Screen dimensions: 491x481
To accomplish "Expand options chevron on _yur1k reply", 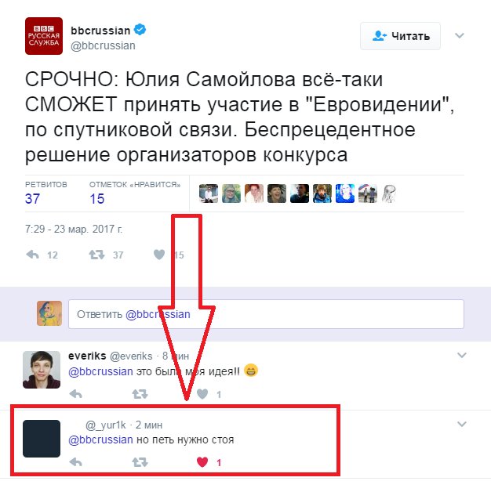I will (x=461, y=424).
